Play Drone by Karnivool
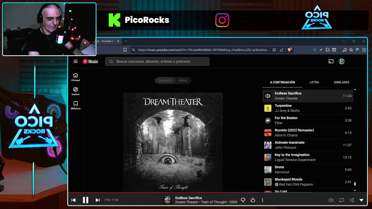The image size is (372, 209). point(308,170)
